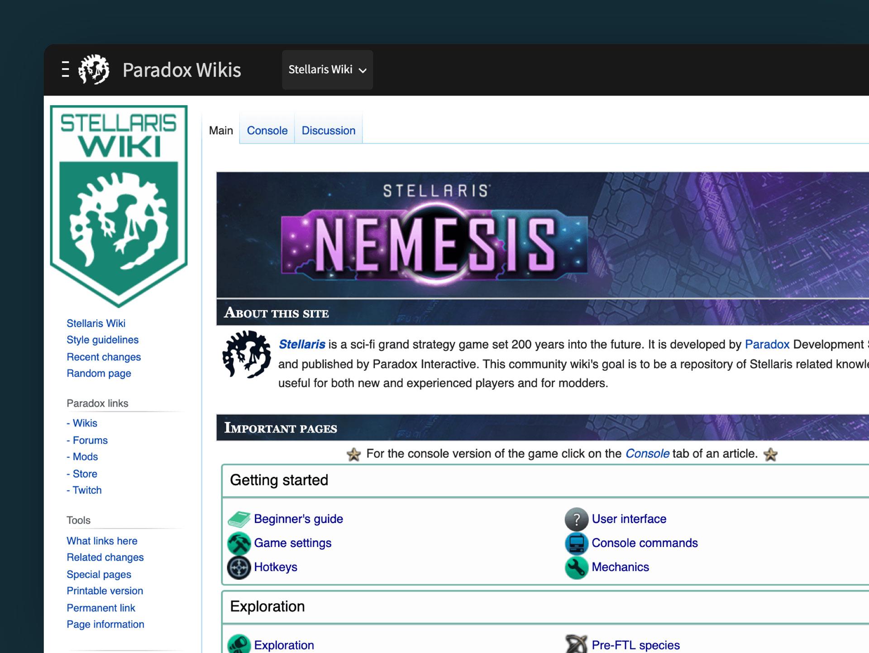Open the Random page link

point(99,373)
